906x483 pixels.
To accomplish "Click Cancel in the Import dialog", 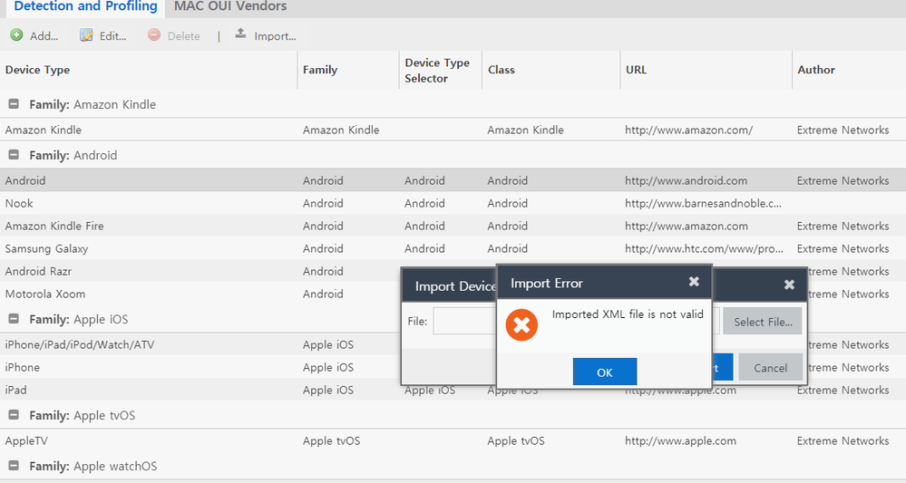I will click(770, 368).
